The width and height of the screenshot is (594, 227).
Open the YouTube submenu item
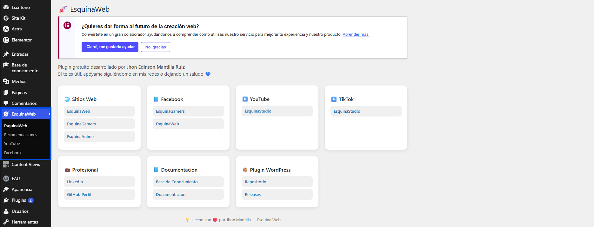(x=12, y=143)
